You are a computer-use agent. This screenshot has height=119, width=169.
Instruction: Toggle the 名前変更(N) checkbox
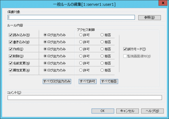point(11,63)
